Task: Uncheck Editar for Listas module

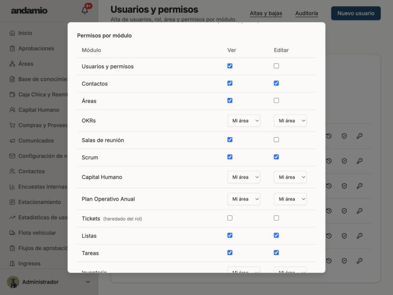Action: pyautogui.click(x=276, y=236)
